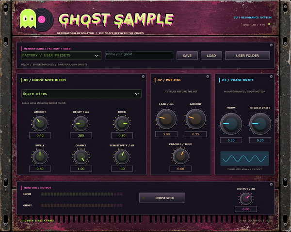Viewport: 291px width, 232px height.
Task: Click the chevron of Snare wires selector
Action: 137,94
